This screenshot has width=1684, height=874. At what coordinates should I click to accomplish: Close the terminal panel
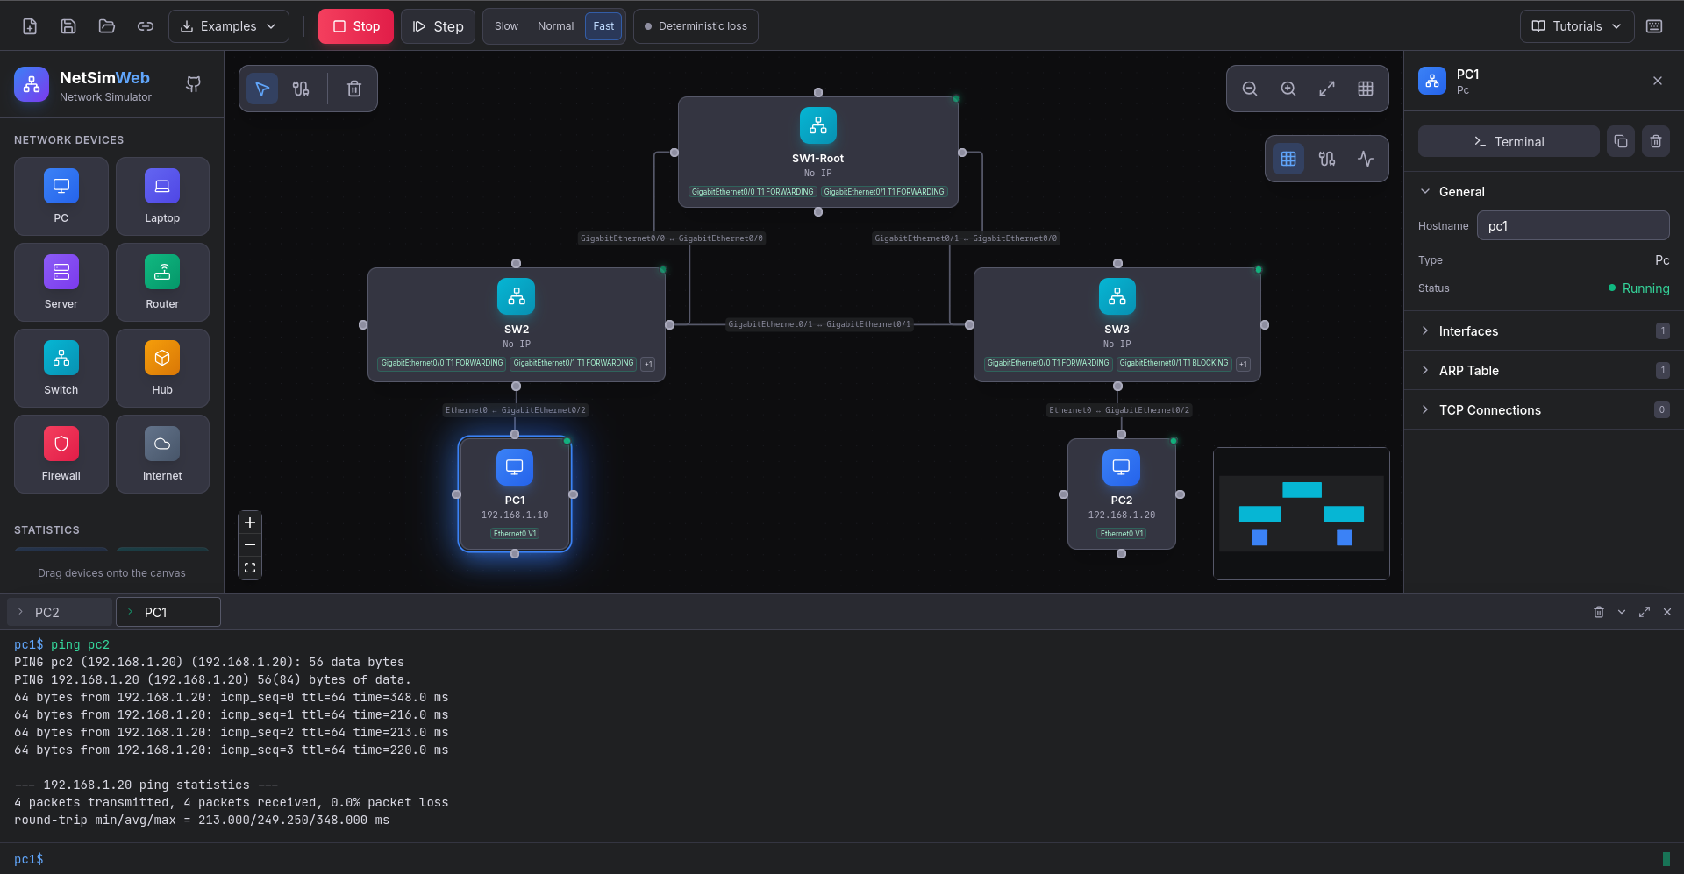tap(1667, 612)
